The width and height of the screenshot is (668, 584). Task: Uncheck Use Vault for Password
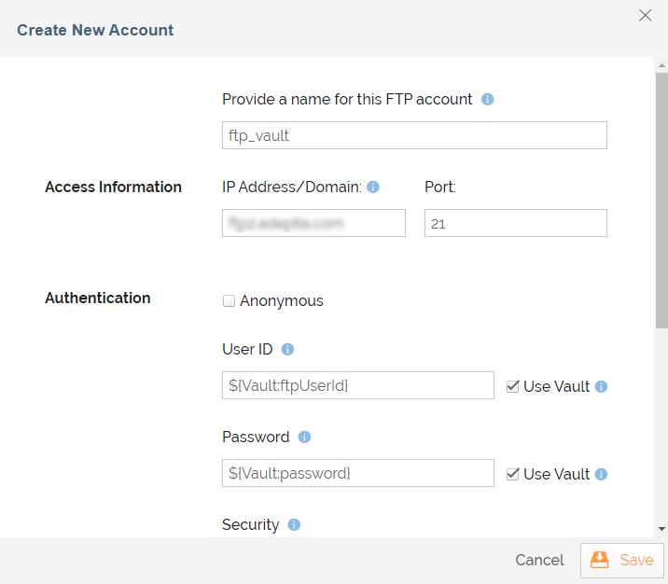[512, 474]
